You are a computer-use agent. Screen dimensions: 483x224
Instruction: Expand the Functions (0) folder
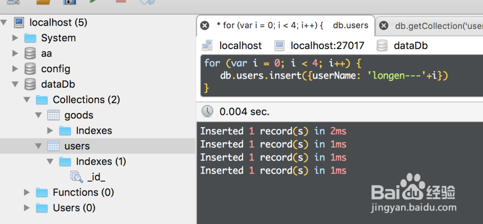coord(27,192)
